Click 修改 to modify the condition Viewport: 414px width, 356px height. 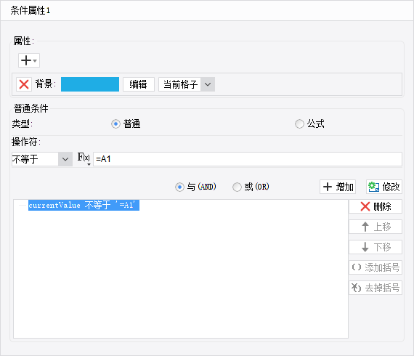pyautogui.click(x=384, y=187)
